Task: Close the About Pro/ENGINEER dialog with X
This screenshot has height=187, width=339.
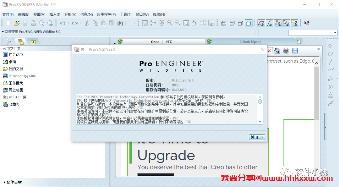Action: click(262, 49)
